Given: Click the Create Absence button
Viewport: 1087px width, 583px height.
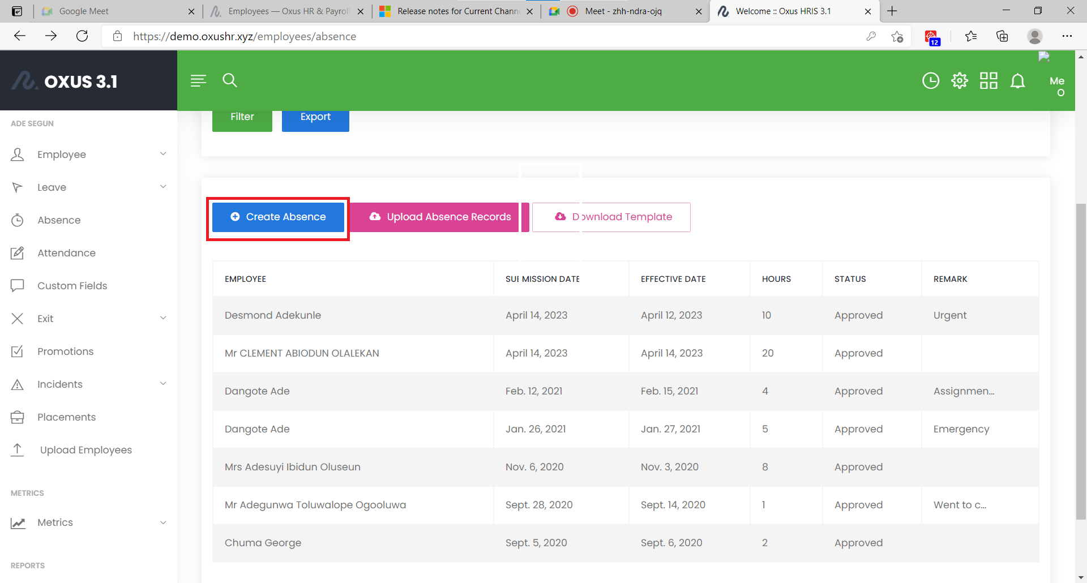Looking at the screenshot, I should click(278, 217).
